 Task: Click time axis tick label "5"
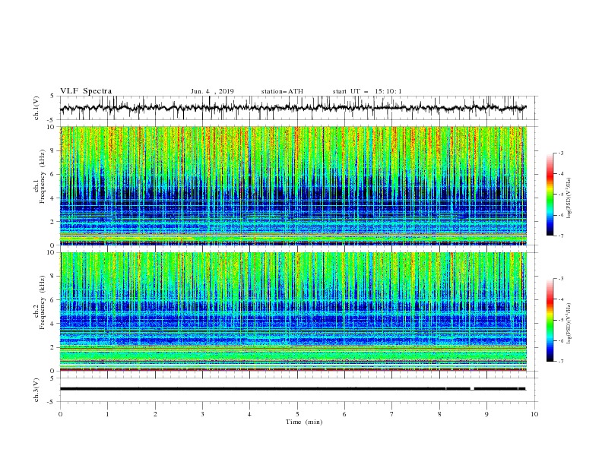297,414
